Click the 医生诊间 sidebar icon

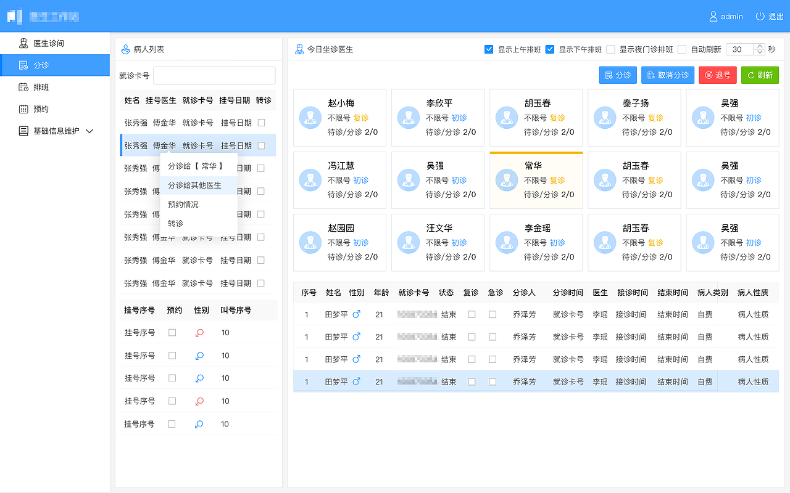(x=23, y=43)
